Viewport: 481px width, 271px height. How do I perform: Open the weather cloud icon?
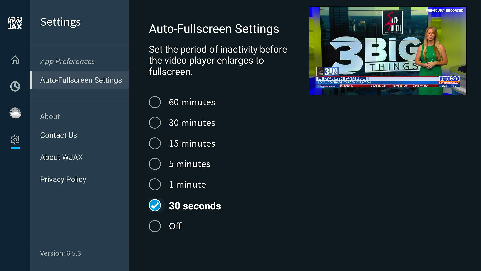point(15,113)
